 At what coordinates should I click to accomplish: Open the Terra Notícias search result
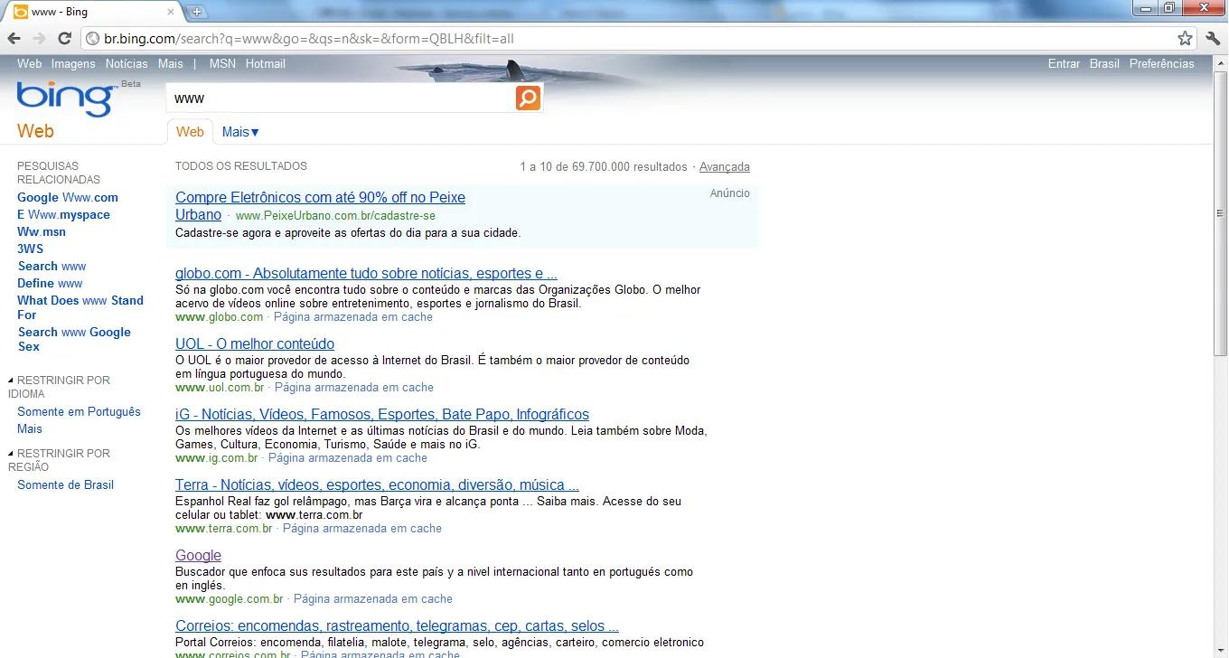[377, 485]
